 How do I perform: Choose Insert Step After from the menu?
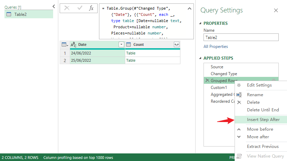pyautogui.click(x=263, y=120)
